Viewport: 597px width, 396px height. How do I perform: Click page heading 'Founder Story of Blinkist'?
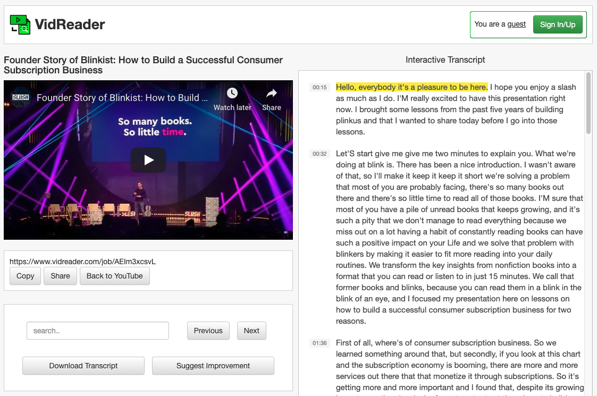[143, 65]
